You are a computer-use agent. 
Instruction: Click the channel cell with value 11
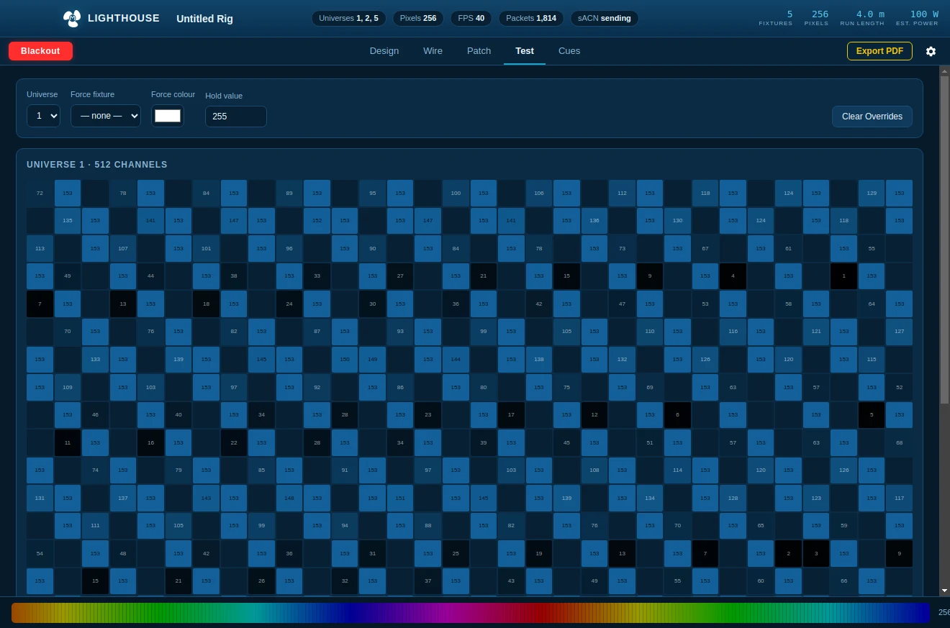tap(68, 443)
